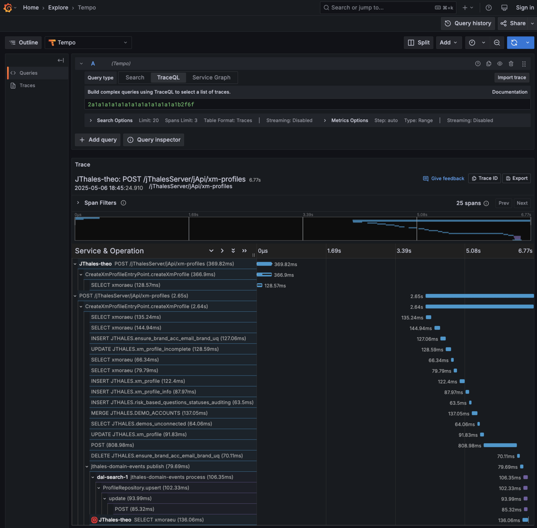The image size is (537, 528).
Task: Open the refresh interval dropdown arrow
Action: 528,43
